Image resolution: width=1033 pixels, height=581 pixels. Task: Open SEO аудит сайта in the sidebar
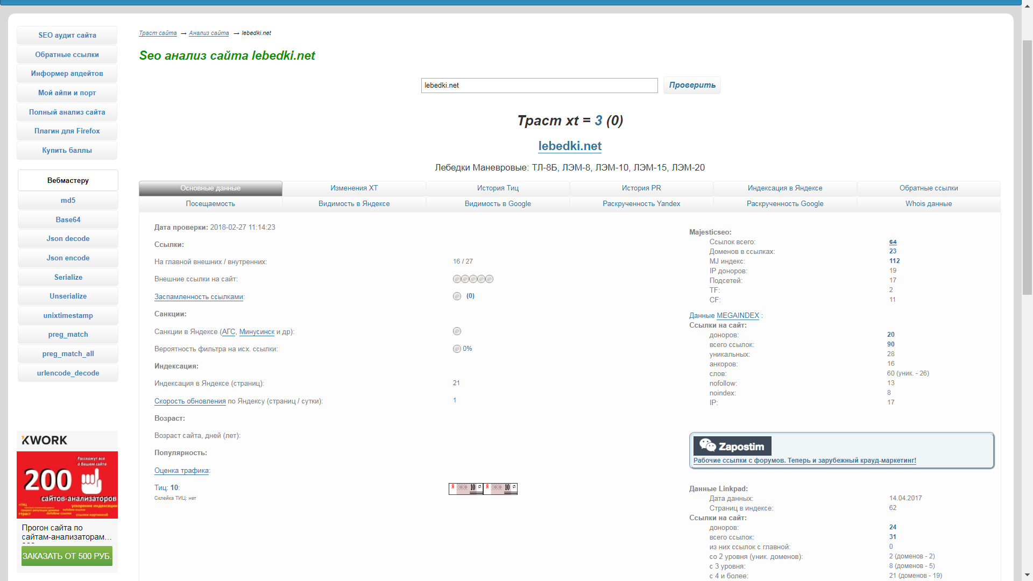(67, 36)
